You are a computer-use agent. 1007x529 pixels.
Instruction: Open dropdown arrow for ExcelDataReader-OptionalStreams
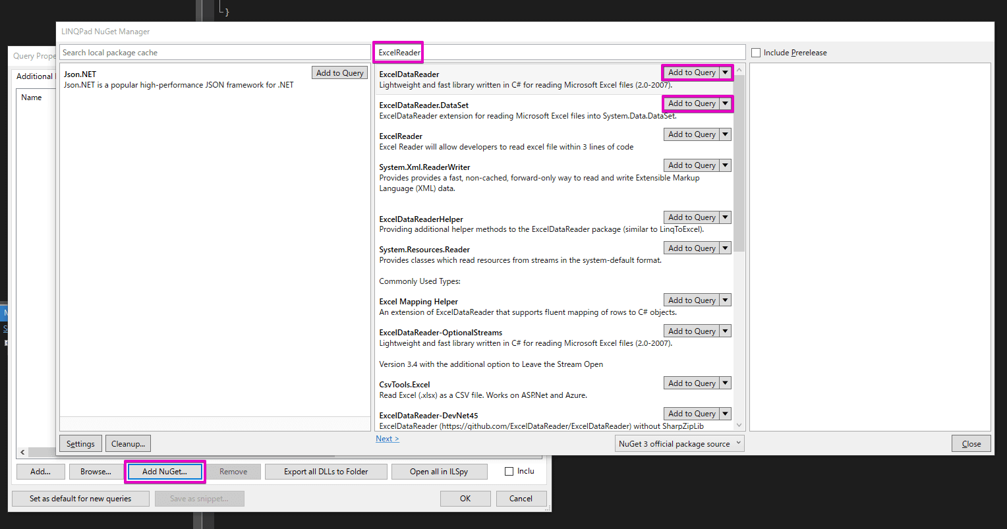pyautogui.click(x=726, y=331)
